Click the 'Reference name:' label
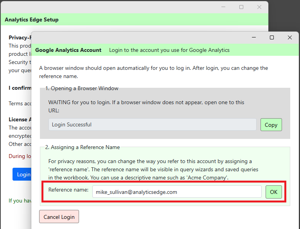300x229 pixels. click(68, 190)
